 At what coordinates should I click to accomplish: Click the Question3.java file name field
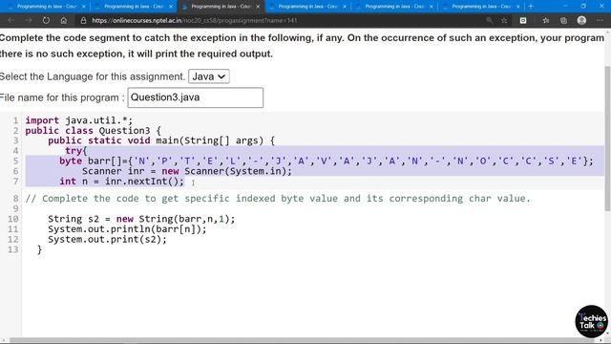(195, 97)
